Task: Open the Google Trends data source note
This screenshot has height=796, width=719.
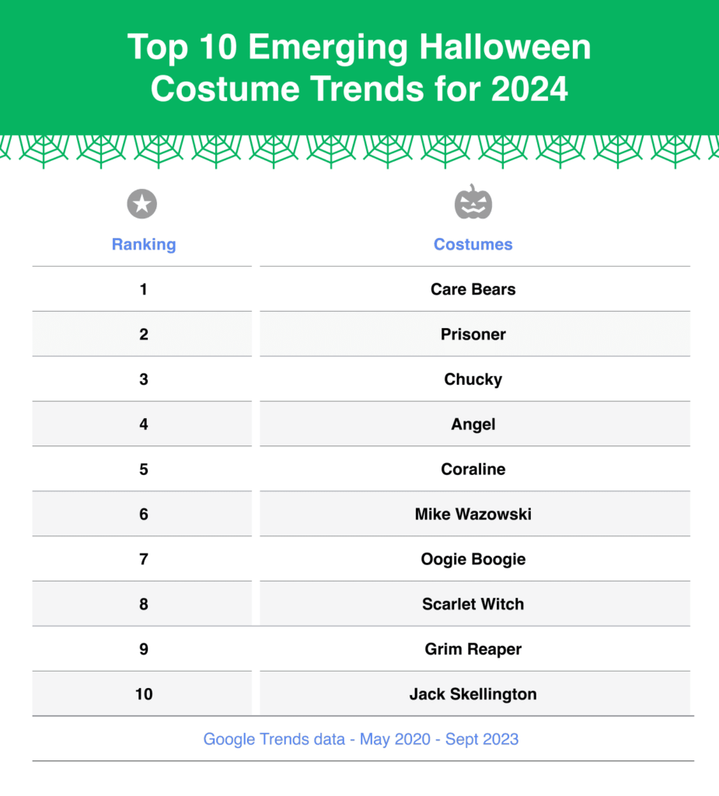Action: point(361,739)
